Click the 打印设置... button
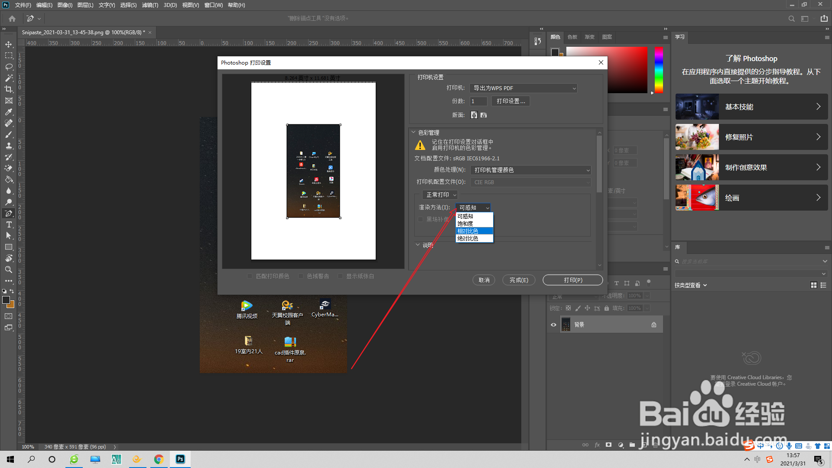 pyautogui.click(x=510, y=101)
